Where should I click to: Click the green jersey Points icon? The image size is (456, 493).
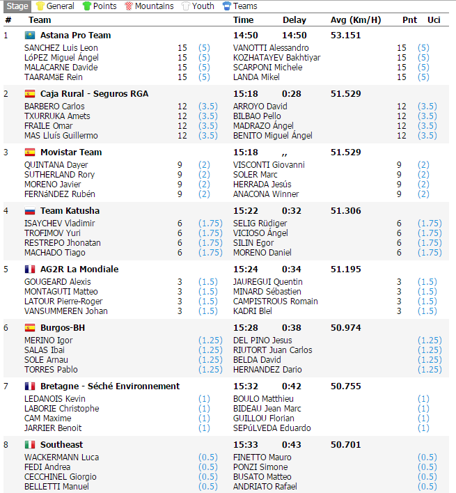click(x=87, y=6)
